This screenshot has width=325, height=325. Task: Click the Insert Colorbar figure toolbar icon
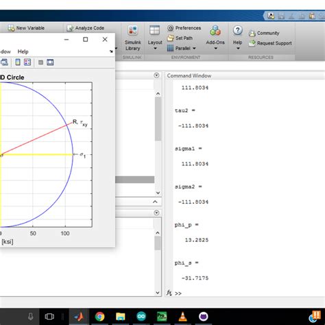(x=18, y=62)
